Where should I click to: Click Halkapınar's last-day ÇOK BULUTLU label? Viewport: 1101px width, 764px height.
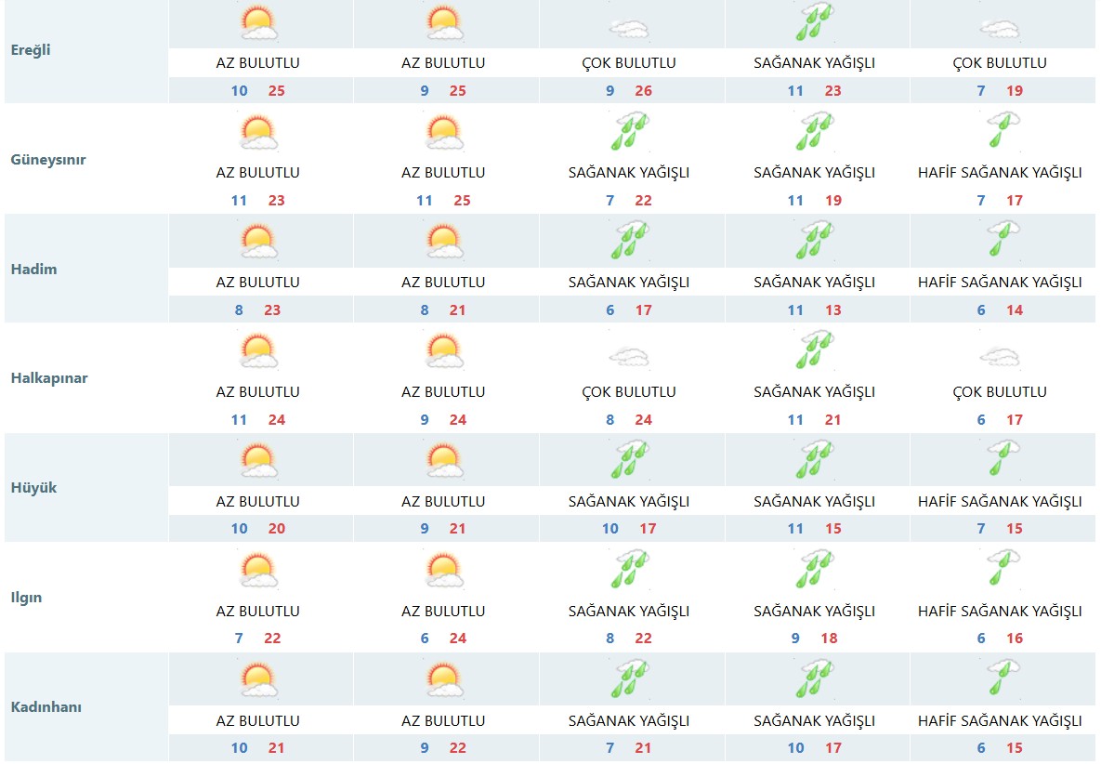1000,392
